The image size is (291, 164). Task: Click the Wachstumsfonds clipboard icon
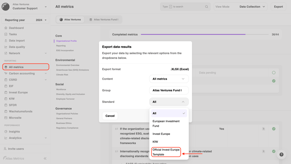6,111
